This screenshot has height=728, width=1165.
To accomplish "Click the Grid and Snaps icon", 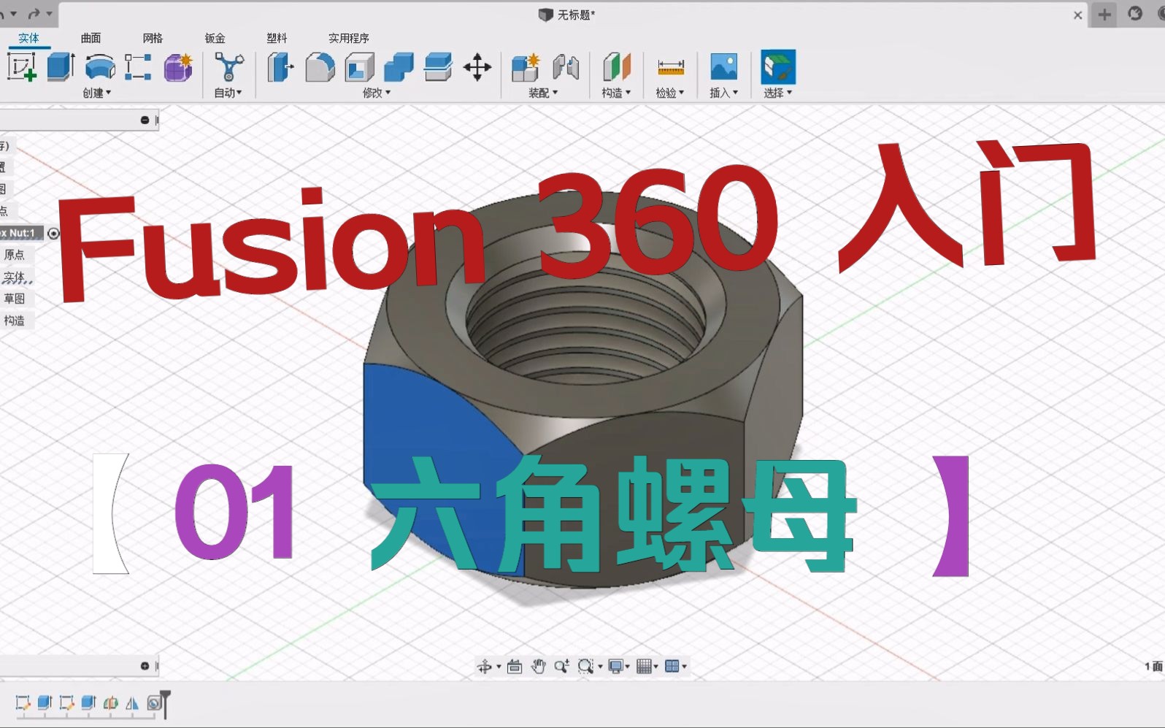I will (644, 666).
